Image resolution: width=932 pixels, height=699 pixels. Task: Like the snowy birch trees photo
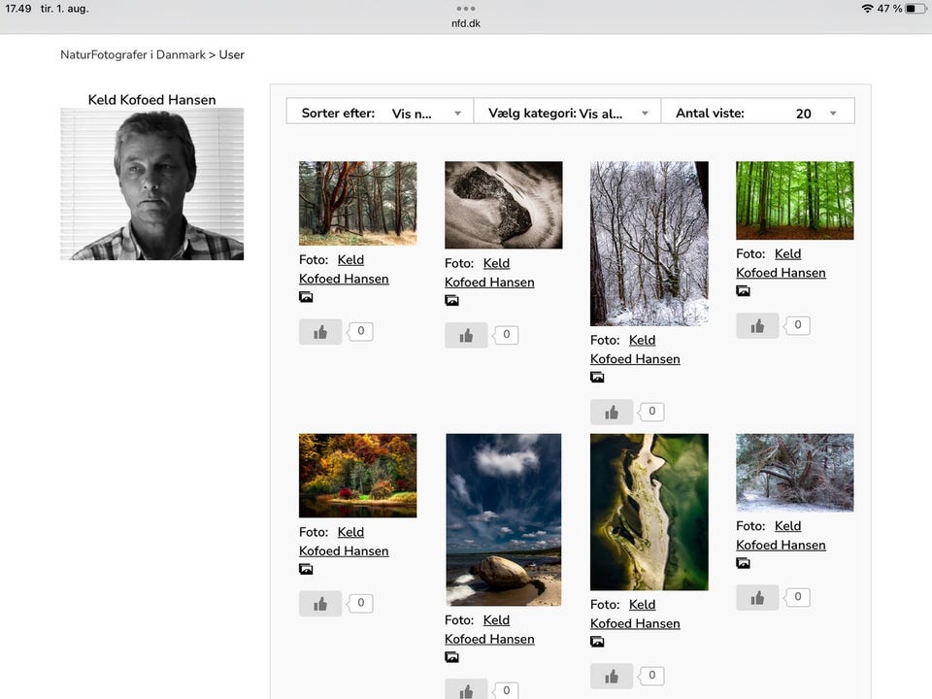pyautogui.click(x=612, y=413)
